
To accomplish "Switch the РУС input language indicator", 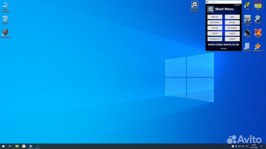I will (247, 146).
